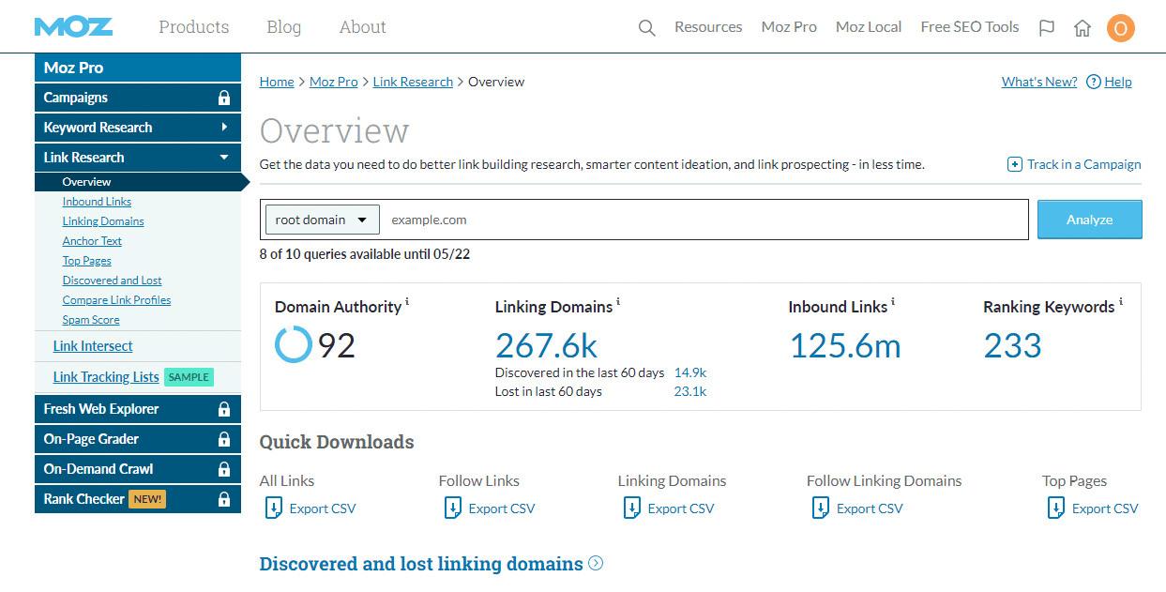Open the Resources menu
The image size is (1166, 592).
click(x=707, y=27)
